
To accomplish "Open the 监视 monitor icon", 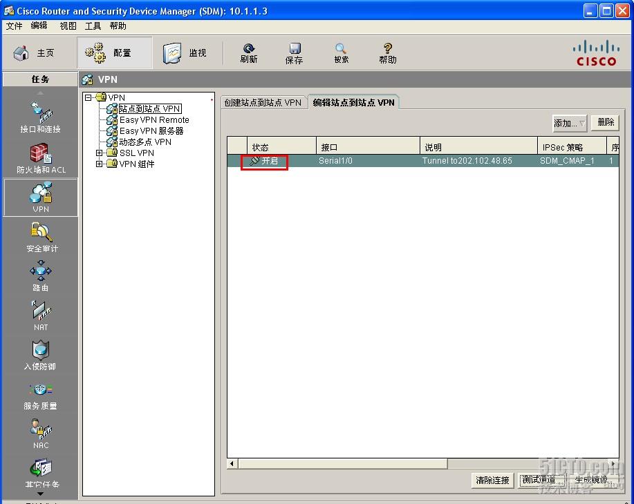I will tap(172, 53).
